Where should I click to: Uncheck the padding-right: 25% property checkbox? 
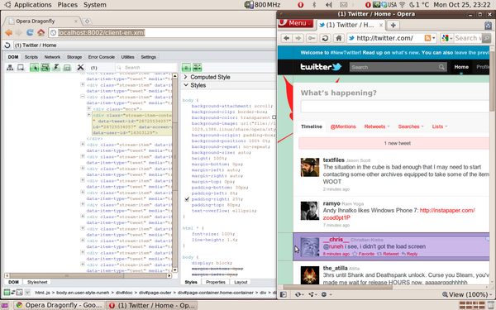[187, 199]
